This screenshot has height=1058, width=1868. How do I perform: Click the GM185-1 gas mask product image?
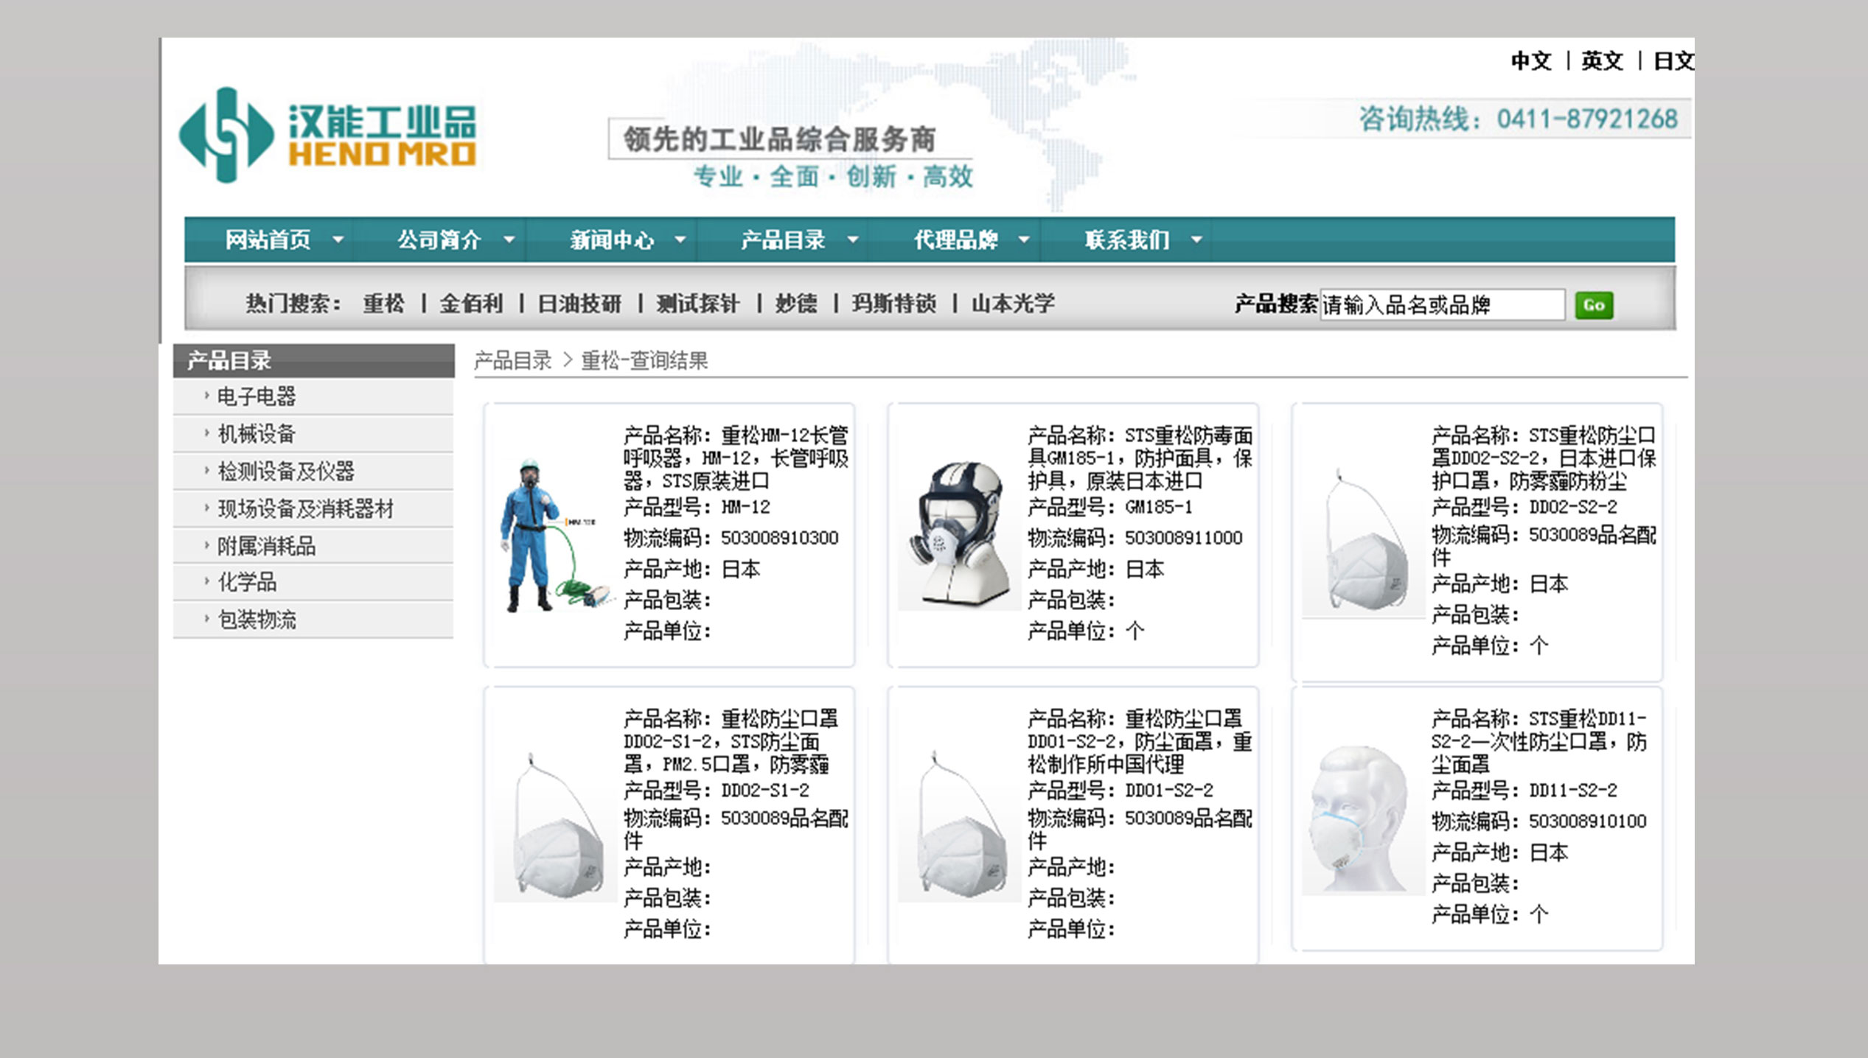coord(958,536)
